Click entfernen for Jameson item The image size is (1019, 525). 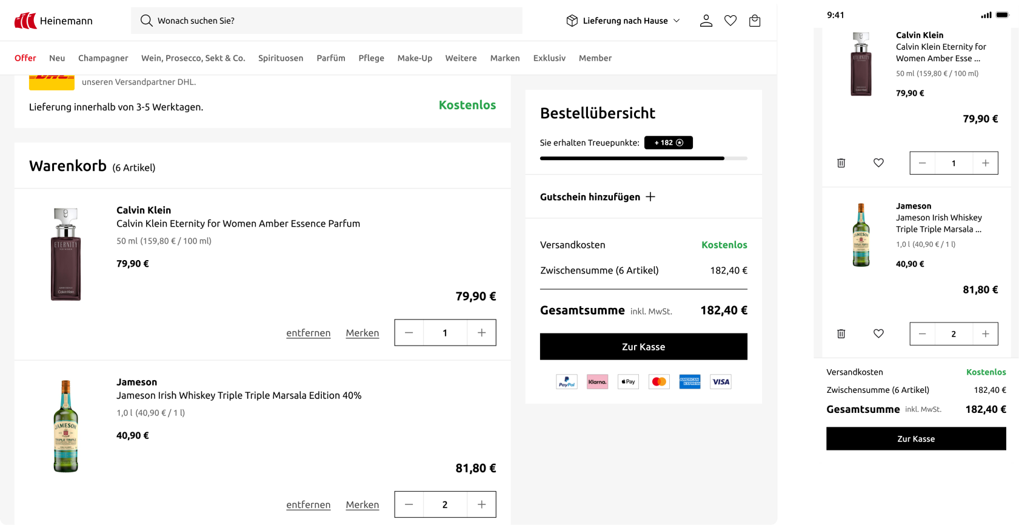[309, 504]
